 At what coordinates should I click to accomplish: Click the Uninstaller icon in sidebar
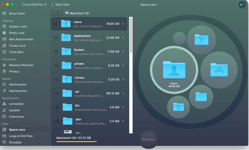click(x=4, y=104)
